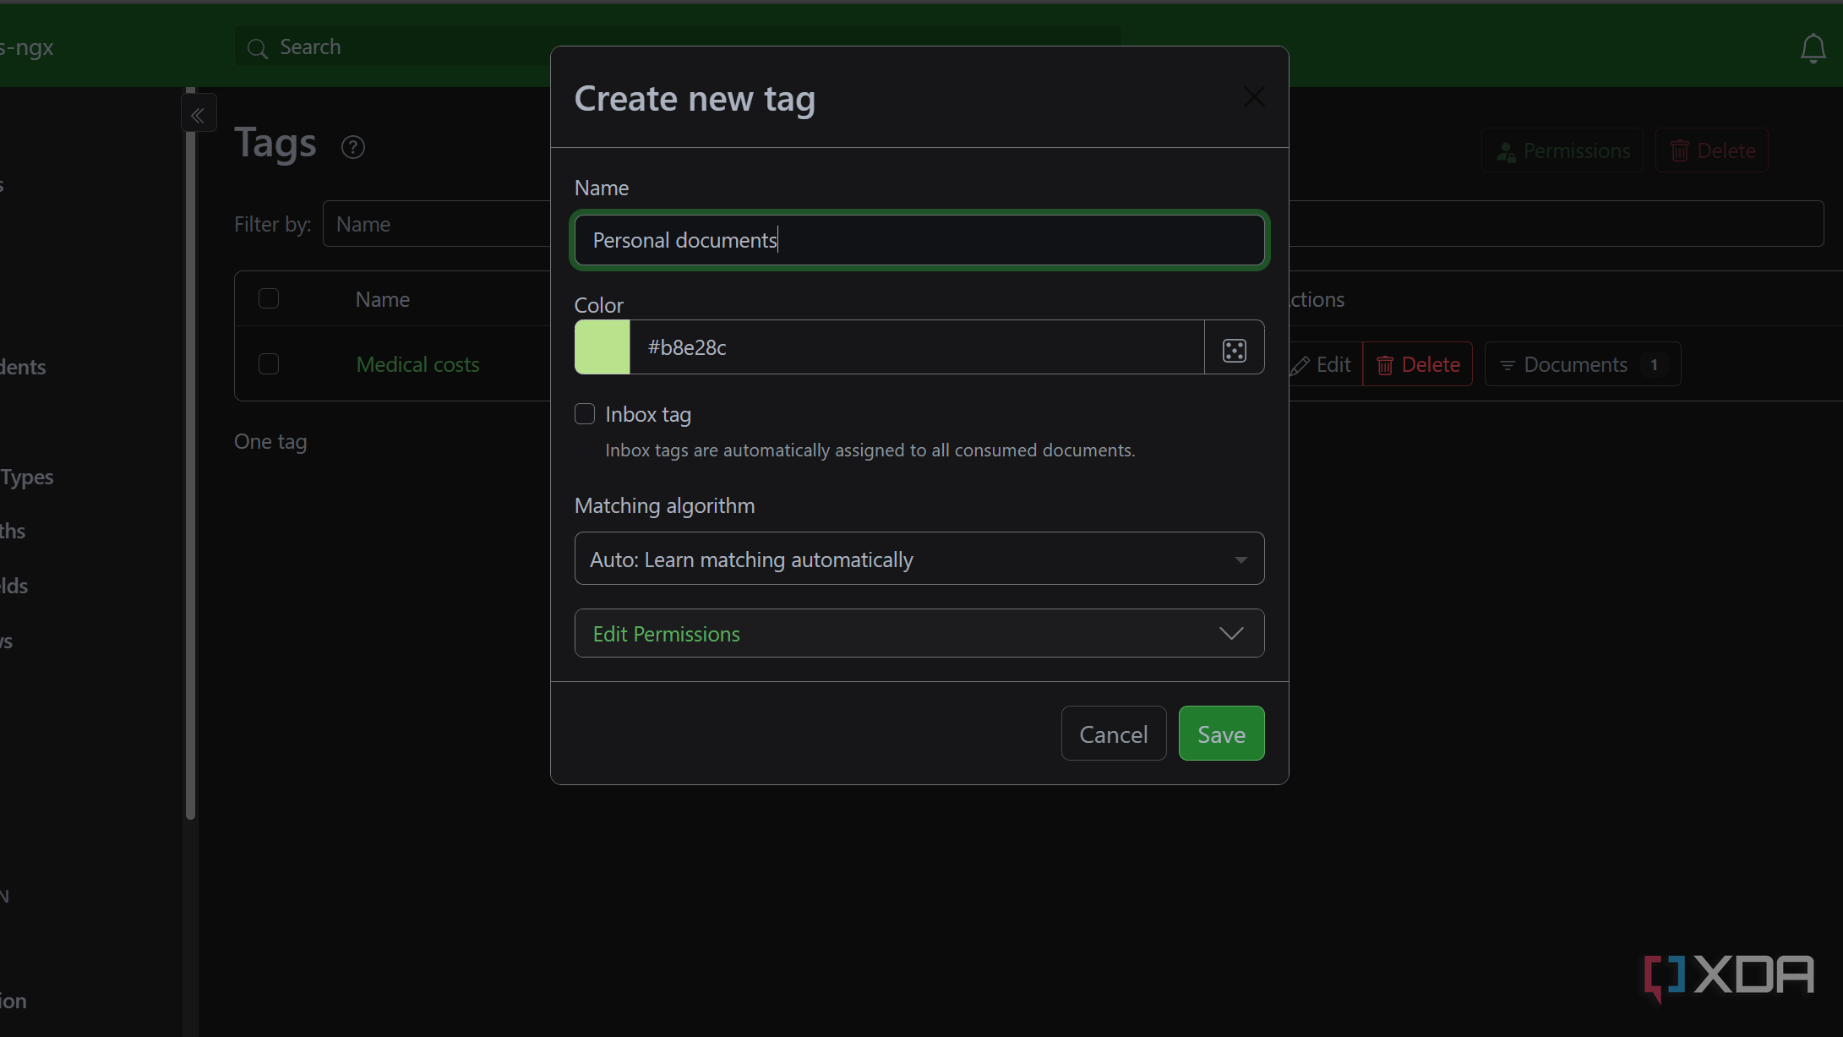Click the green color swatch

602,347
